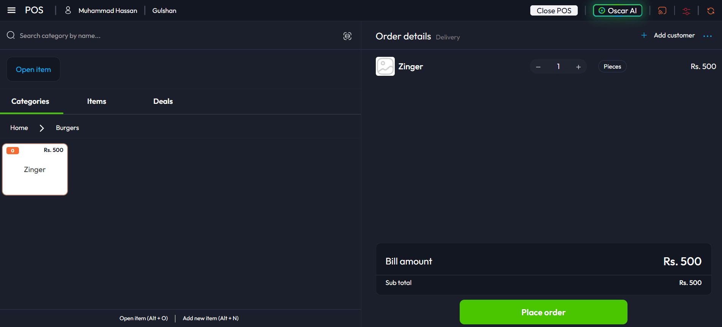Image resolution: width=722 pixels, height=327 pixels.
Task: Click the Delivery order type label
Action: pos(448,37)
